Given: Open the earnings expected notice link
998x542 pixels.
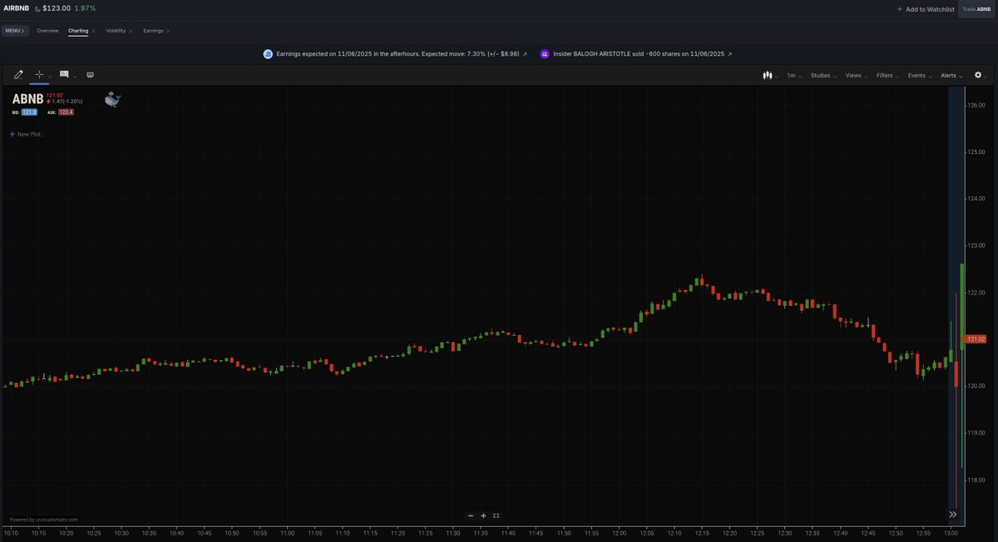Looking at the screenshot, I should point(402,53).
